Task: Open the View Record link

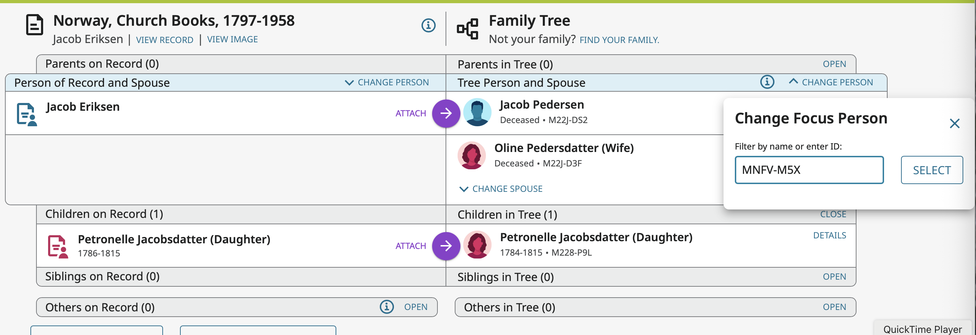Action: pyautogui.click(x=164, y=40)
